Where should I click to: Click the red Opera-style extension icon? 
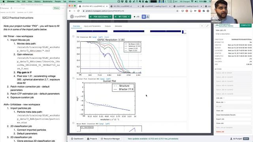(187, 11)
